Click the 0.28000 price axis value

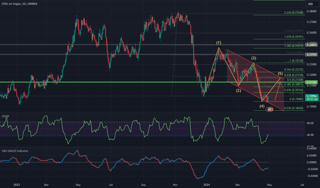pos(312,11)
